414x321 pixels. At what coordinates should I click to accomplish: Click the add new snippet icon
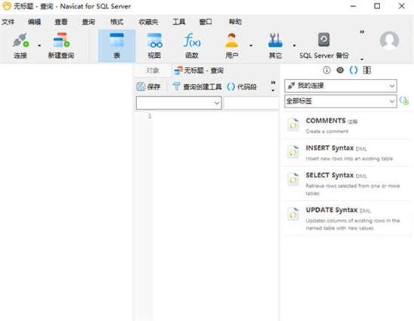coord(404,101)
